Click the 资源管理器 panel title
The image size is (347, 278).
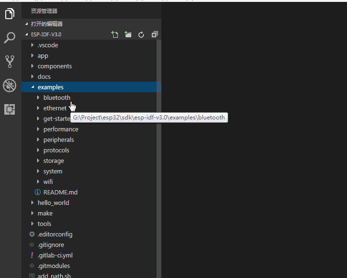tap(44, 11)
